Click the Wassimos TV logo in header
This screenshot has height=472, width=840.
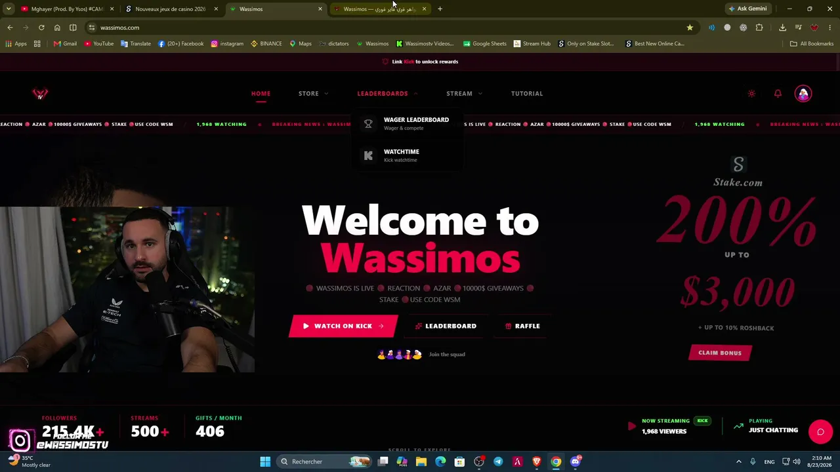pos(40,94)
